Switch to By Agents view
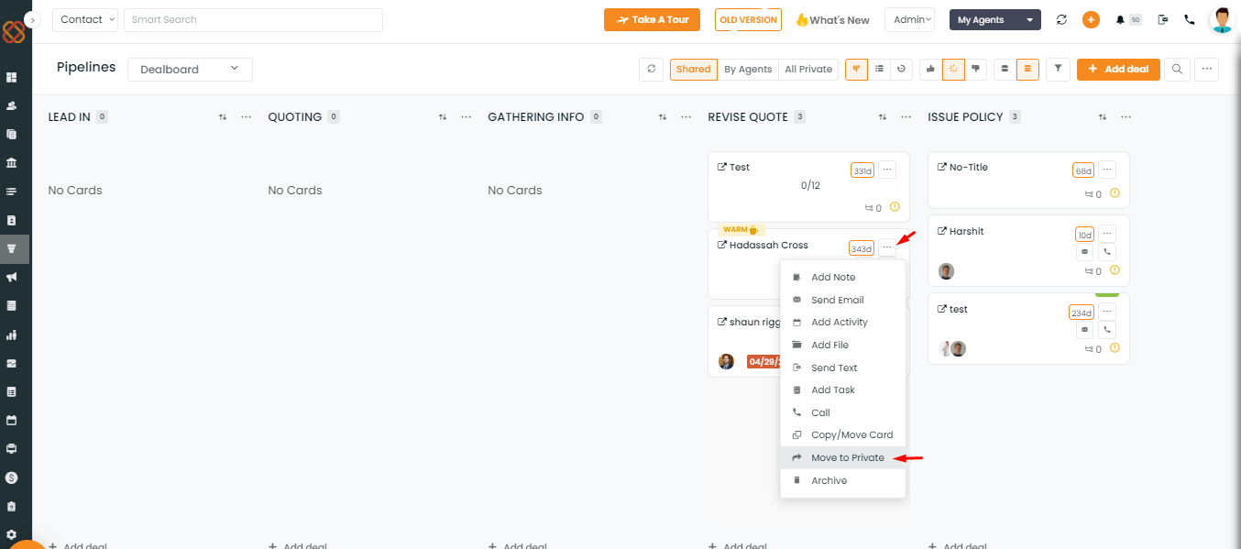This screenshot has height=549, width=1241. 748,69
